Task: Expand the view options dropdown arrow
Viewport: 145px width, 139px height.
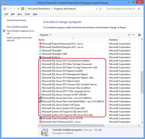Action: point(134,35)
